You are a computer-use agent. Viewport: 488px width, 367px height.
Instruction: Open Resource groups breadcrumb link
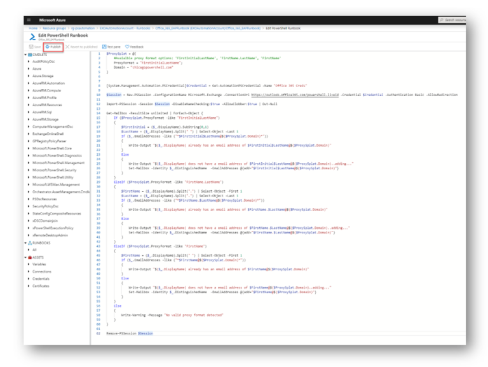pyautogui.click(x=55, y=28)
